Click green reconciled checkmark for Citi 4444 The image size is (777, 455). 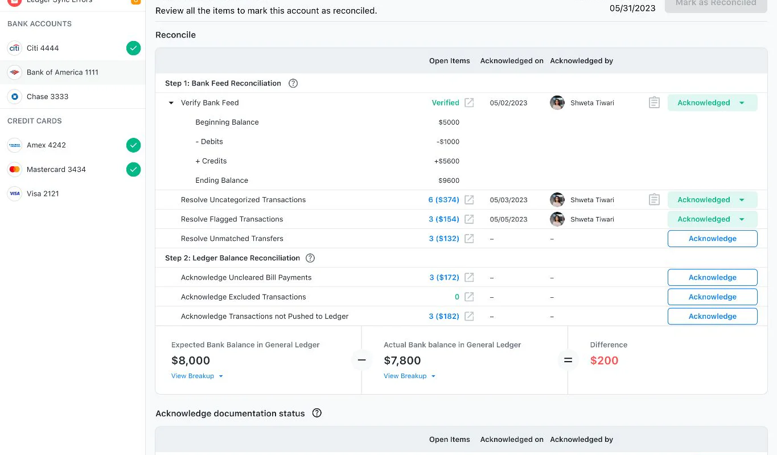(133, 48)
